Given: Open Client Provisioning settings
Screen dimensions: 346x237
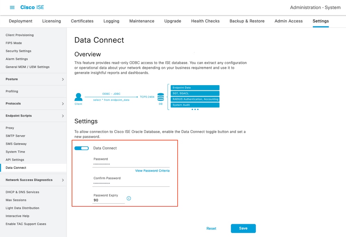Looking at the screenshot, I should tap(20, 35).
